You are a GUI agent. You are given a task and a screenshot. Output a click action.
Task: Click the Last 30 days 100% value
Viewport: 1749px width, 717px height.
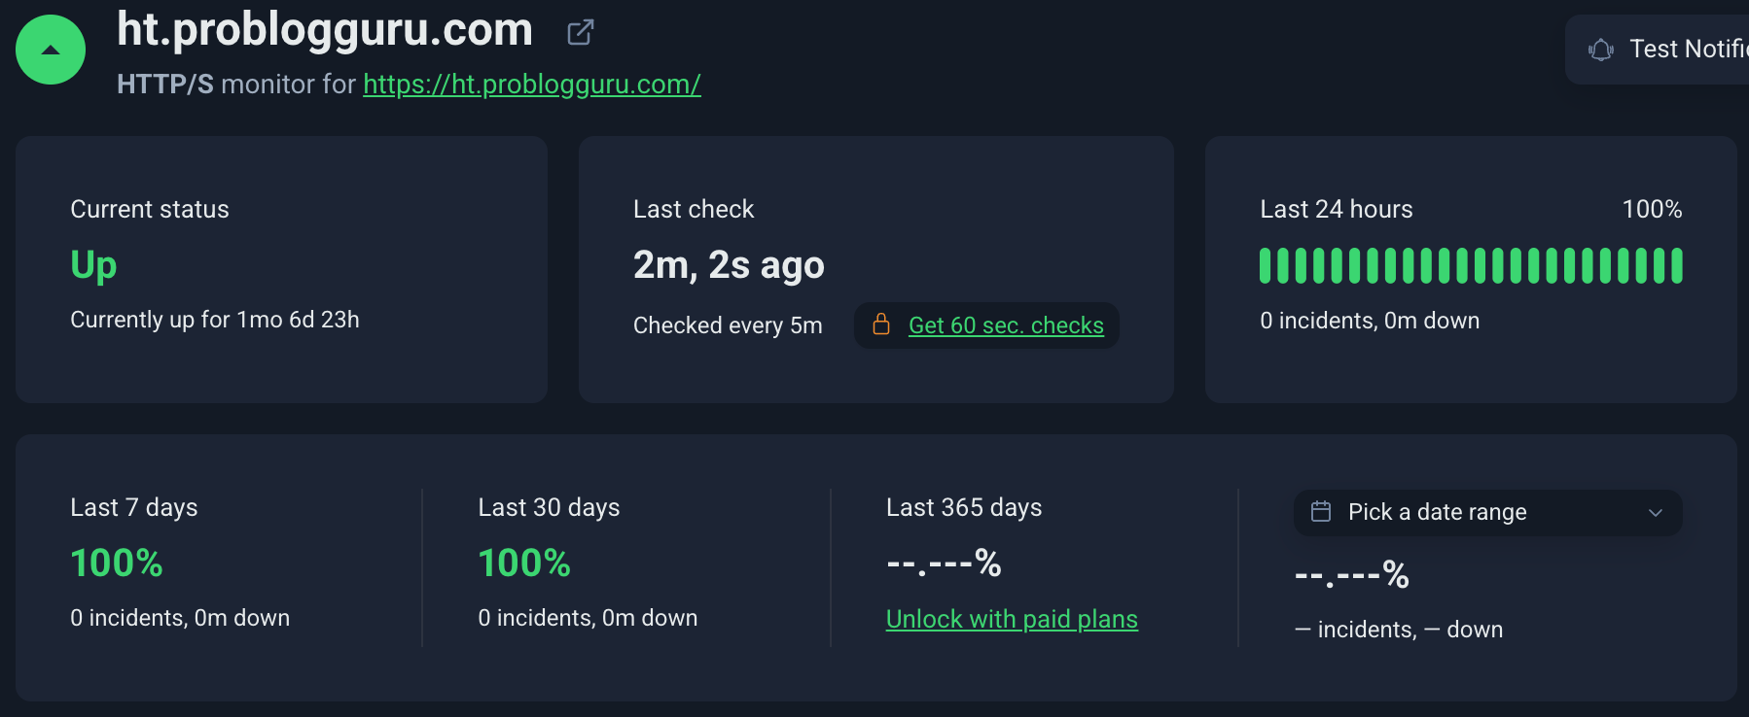524,563
